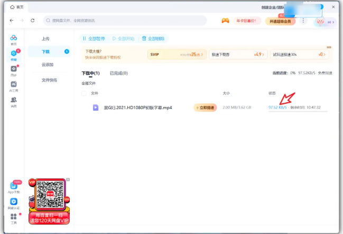The width and height of the screenshot is (343, 234).
Task: Open the 极速下载券 ¥4.9 offer
Action: (238, 54)
